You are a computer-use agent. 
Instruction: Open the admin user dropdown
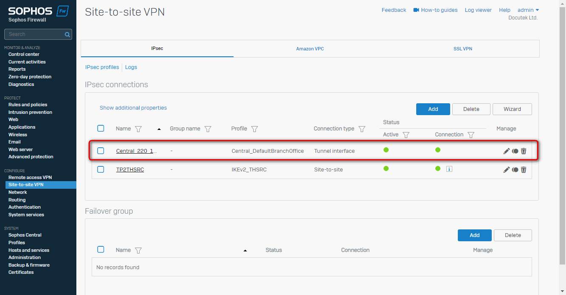[x=528, y=10]
